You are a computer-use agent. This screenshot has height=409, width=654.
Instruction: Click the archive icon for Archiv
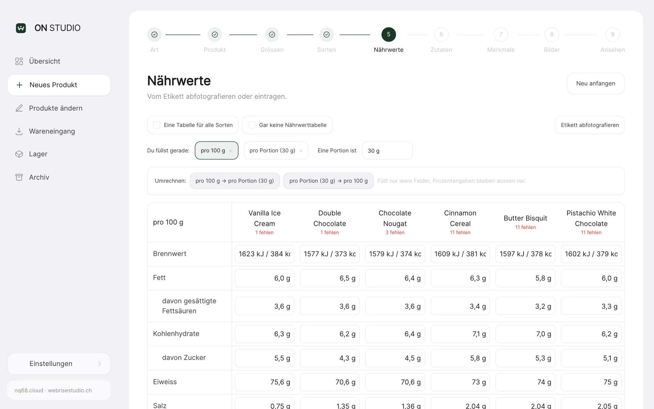[x=19, y=177]
